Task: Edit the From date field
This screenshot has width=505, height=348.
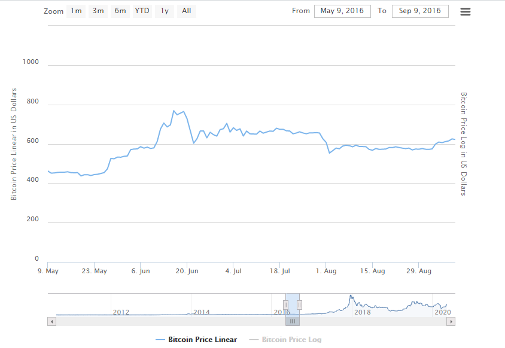Action: tap(342, 11)
